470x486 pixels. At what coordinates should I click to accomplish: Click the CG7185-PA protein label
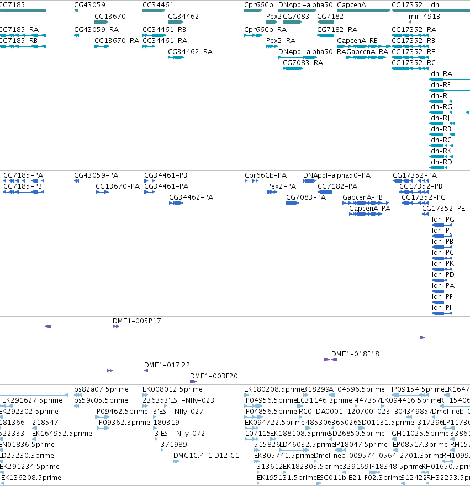[x=23, y=175]
